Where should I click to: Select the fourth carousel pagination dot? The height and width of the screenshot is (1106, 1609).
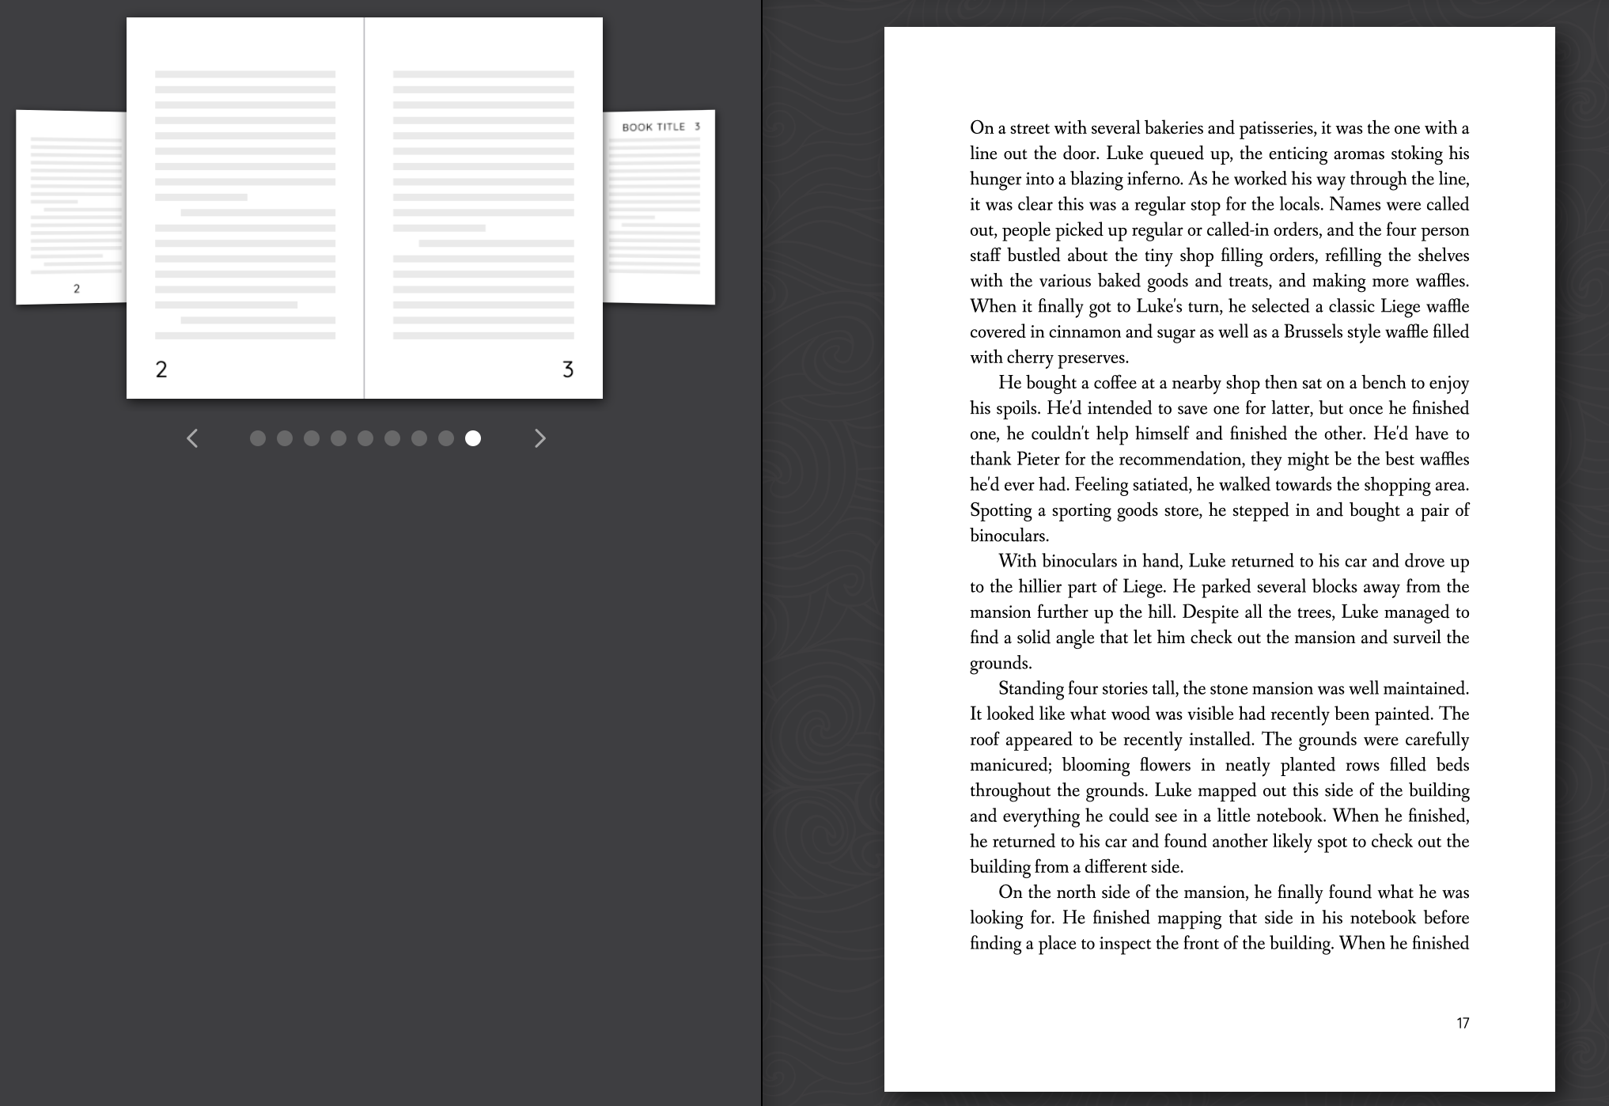339,438
